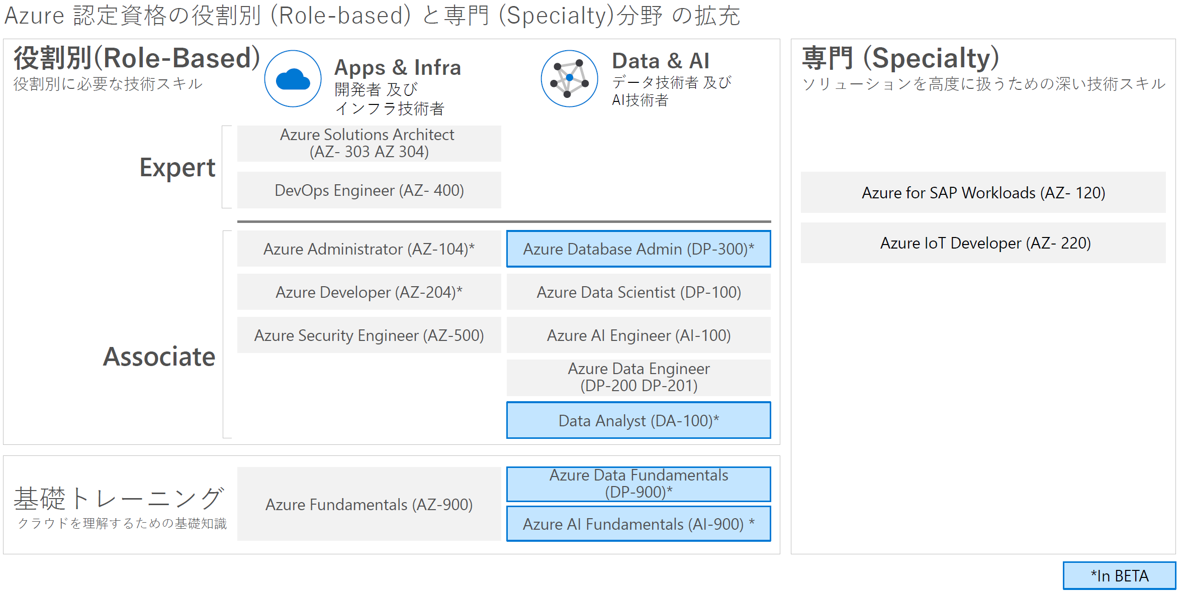Select Azure Solutions Architect AZ-303 AZ-304 box
Viewport: 1181px width, 595px height.
point(369,144)
